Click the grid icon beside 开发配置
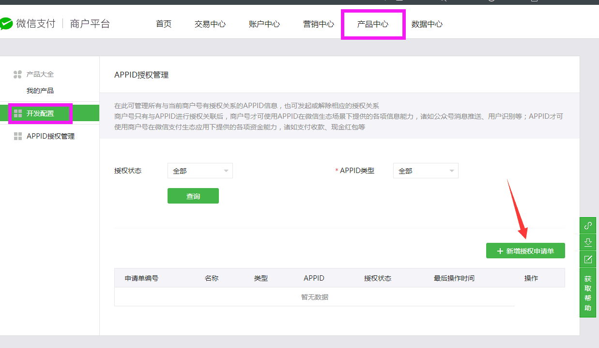The width and height of the screenshot is (599, 348). click(x=18, y=113)
